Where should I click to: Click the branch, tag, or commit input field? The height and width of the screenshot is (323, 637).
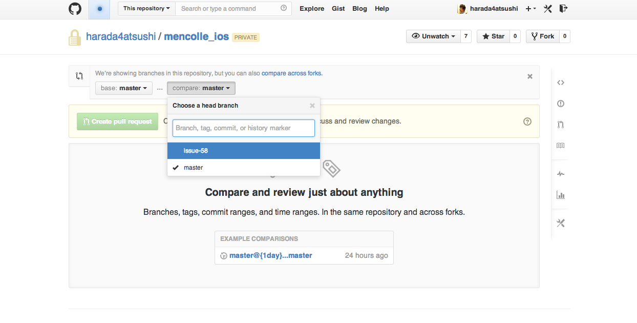pyautogui.click(x=244, y=128)
